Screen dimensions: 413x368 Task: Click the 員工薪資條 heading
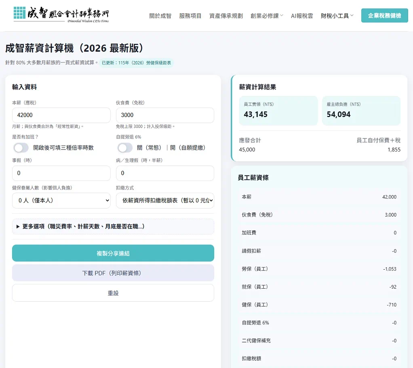253,178
